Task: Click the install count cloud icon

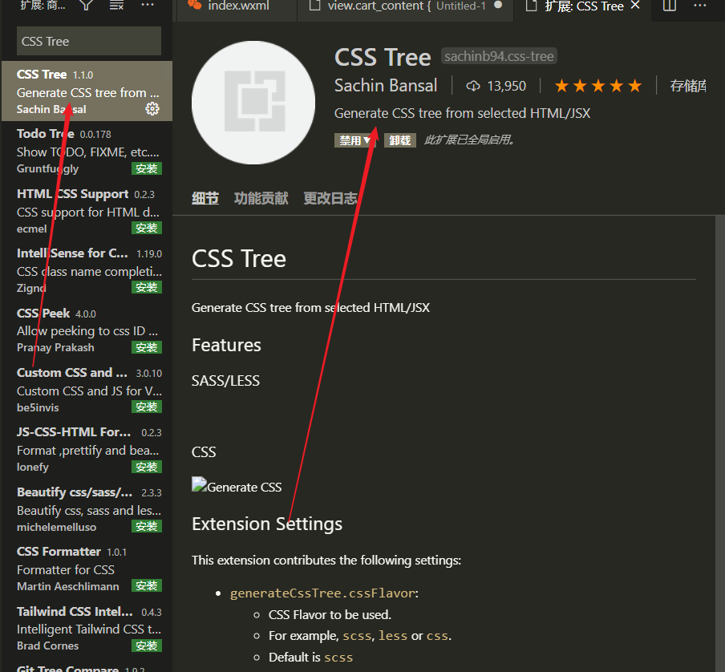Action: [x=472, y=86]
